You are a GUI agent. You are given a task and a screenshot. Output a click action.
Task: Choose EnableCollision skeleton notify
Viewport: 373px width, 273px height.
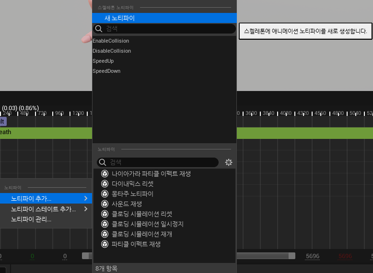(111, 41)
